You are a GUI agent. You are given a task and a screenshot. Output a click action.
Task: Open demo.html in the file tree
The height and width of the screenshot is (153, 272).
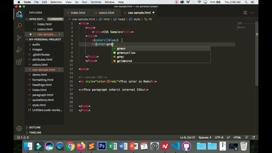[40, 75]
